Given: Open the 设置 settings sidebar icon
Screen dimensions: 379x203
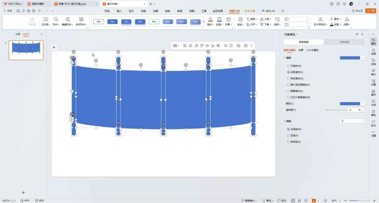Looking at the screenshot, I should point(373,134).
